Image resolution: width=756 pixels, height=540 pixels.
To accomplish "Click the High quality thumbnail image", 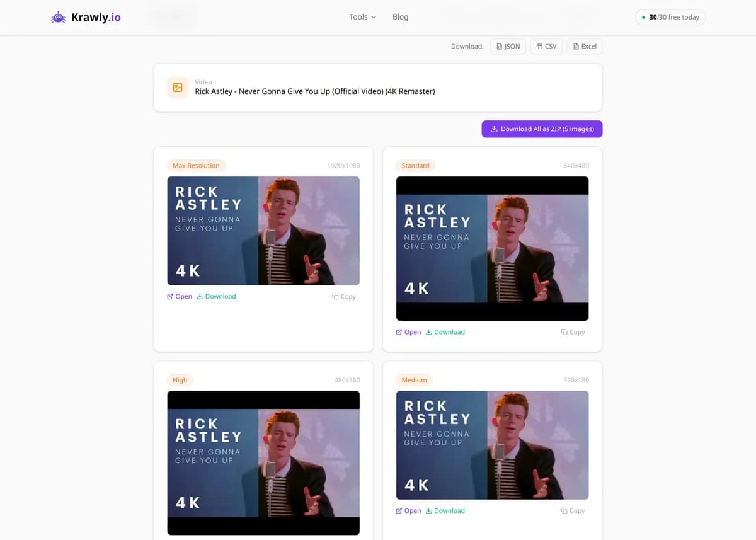I will pos(263,463).
